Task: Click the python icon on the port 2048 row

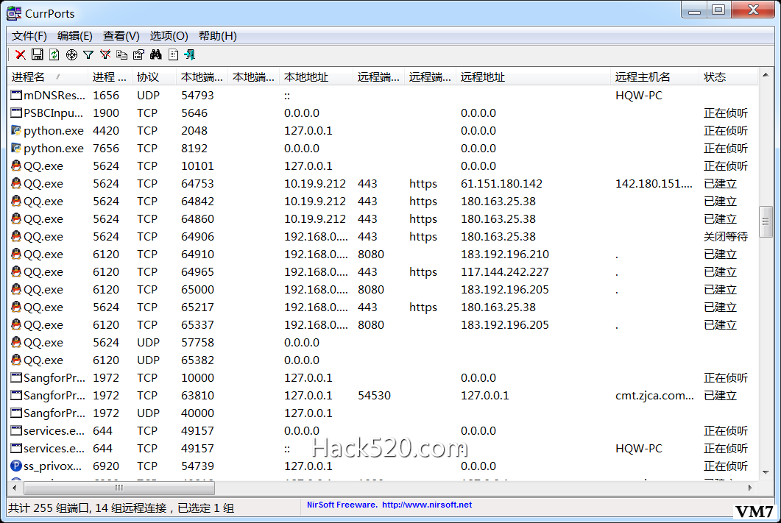Action: pyautogui.click(x=16, y=130)
